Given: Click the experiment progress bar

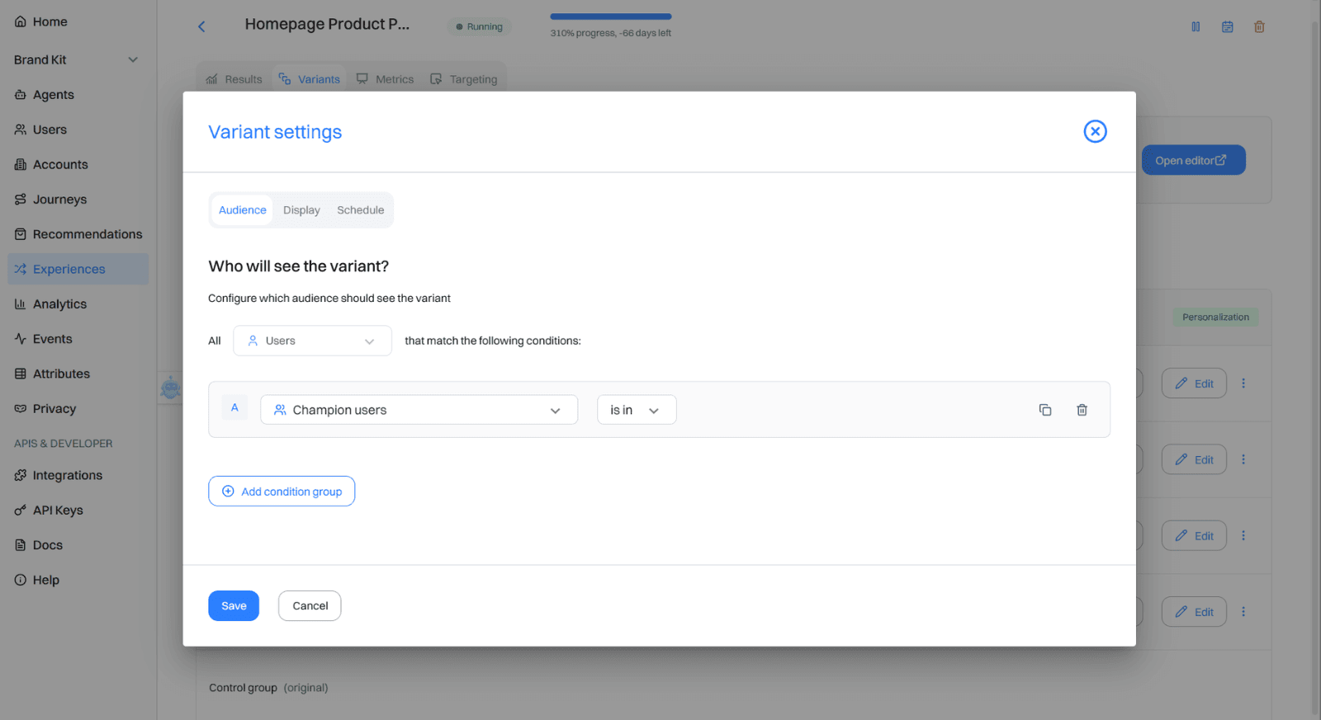Looking at the screenshot, I should coord(611,16).
